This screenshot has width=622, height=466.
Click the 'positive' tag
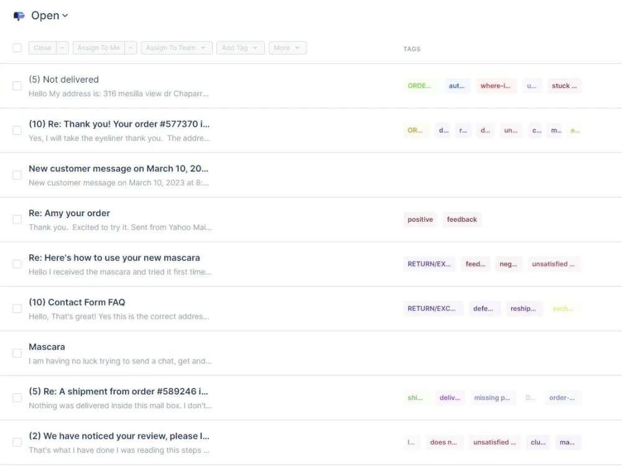coord(420,219)
